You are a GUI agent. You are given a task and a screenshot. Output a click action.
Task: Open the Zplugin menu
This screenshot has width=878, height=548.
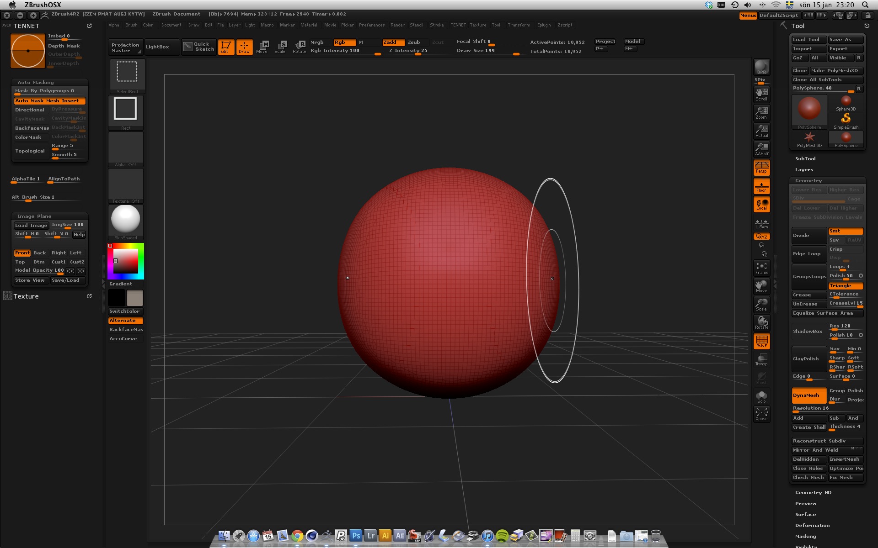tap(544, 25)
